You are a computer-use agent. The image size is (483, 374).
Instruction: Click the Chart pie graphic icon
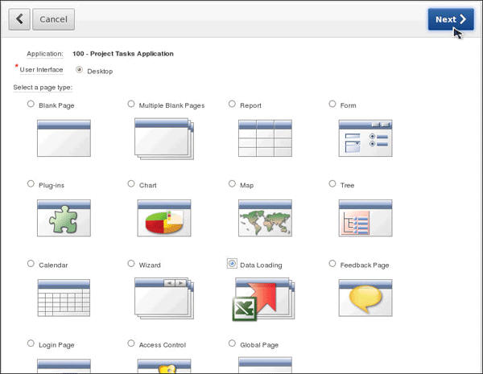(164, 218)
